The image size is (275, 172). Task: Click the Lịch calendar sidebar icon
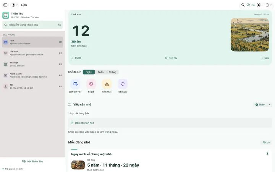coord(6,42)
